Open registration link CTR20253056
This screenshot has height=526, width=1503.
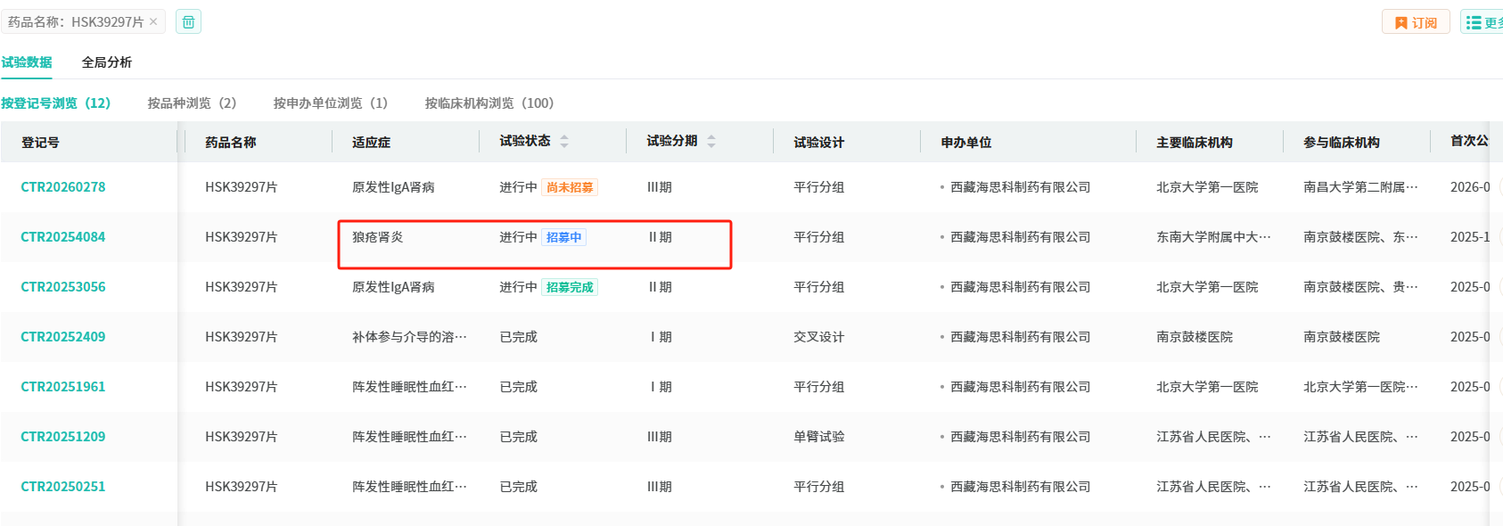(x=63, y=287)
